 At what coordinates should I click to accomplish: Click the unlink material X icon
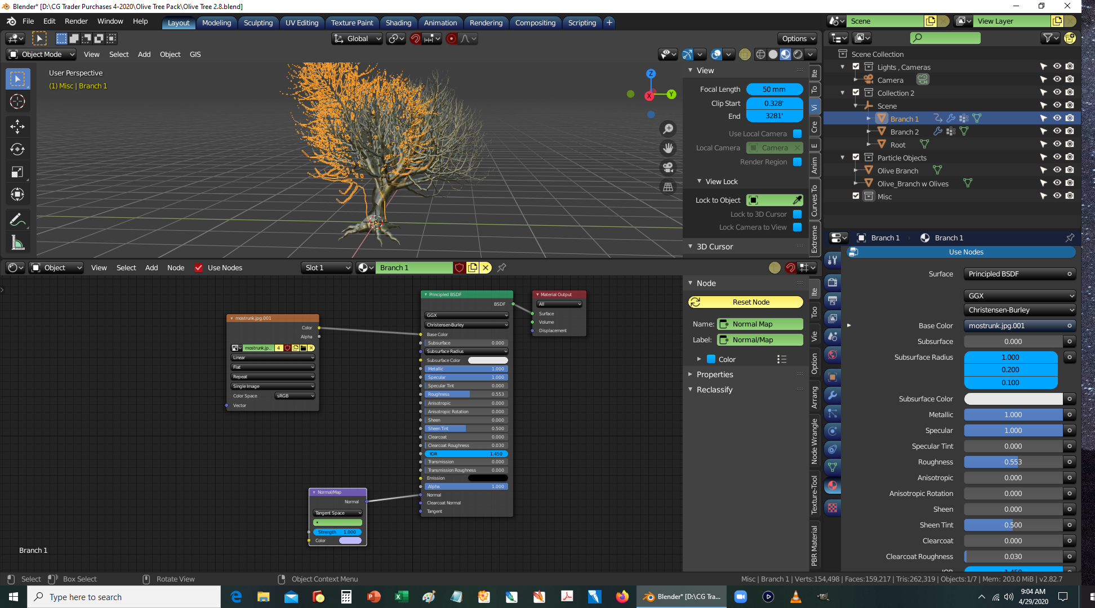point(486,267)
